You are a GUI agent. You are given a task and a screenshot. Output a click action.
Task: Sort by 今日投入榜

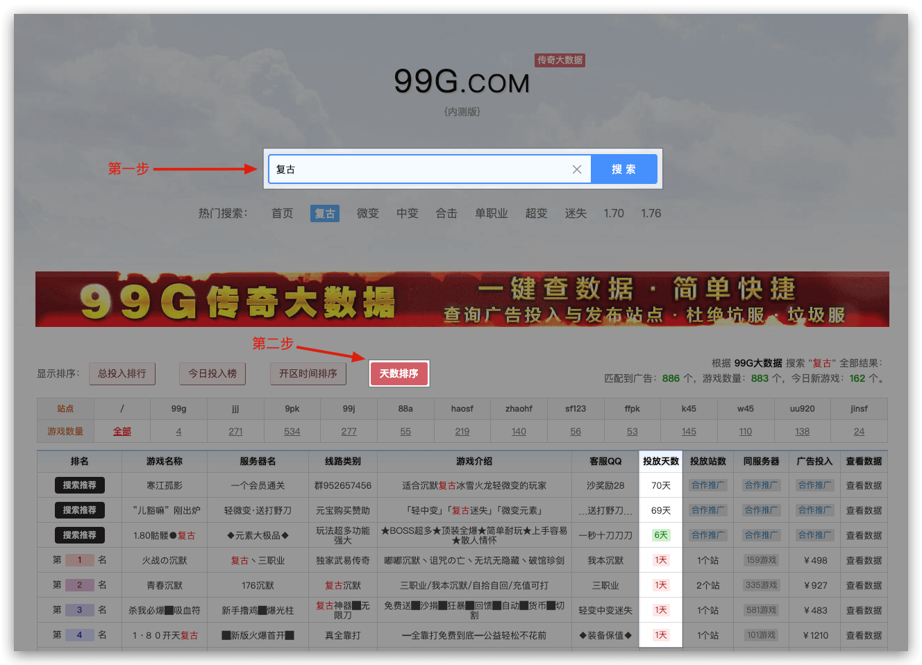pyautogui.click(x=212, y=373)
